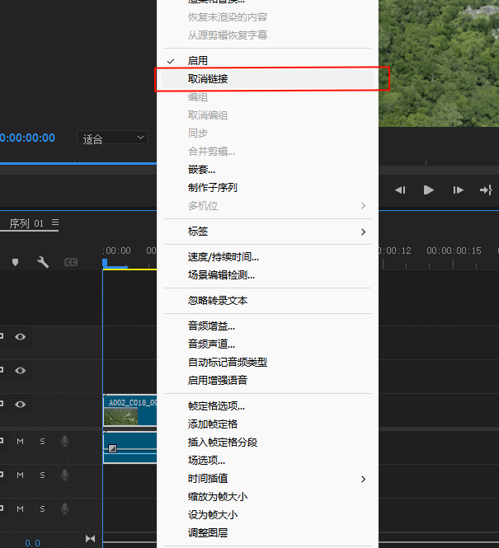Open 音频增益... from context menu
The image size is (499, 548).
coord(267,326)
